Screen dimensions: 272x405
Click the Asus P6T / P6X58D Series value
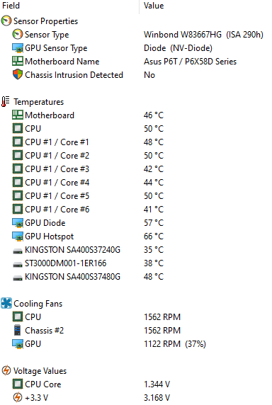pos(190,62)
